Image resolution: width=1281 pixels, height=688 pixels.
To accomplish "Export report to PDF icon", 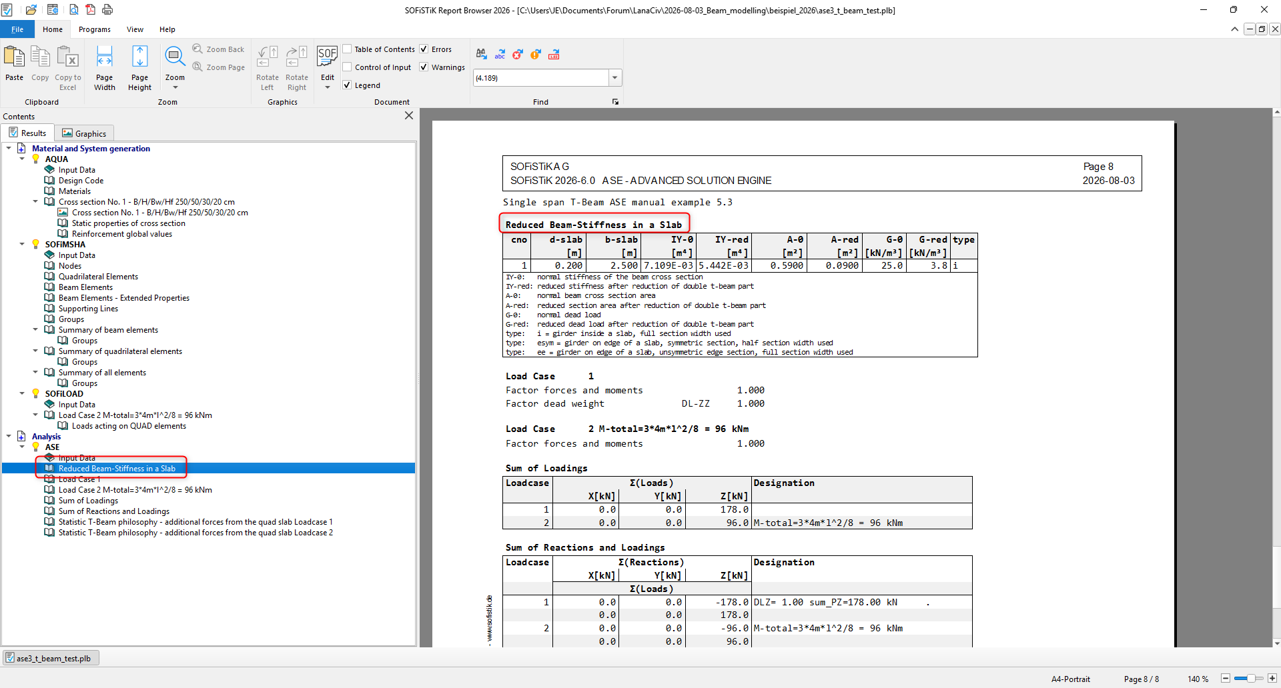I will point(90,10).
